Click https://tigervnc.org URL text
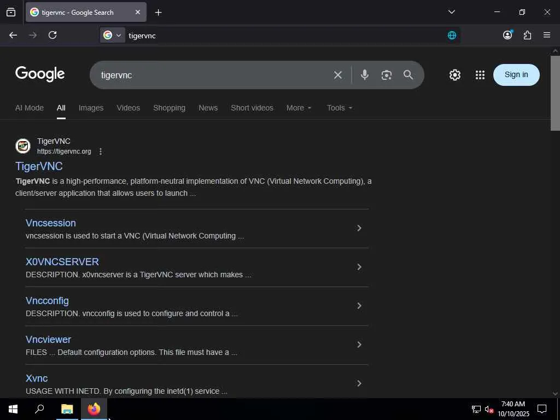The width and height of the screenshot is (560, 420). click(x=64, y=151)
